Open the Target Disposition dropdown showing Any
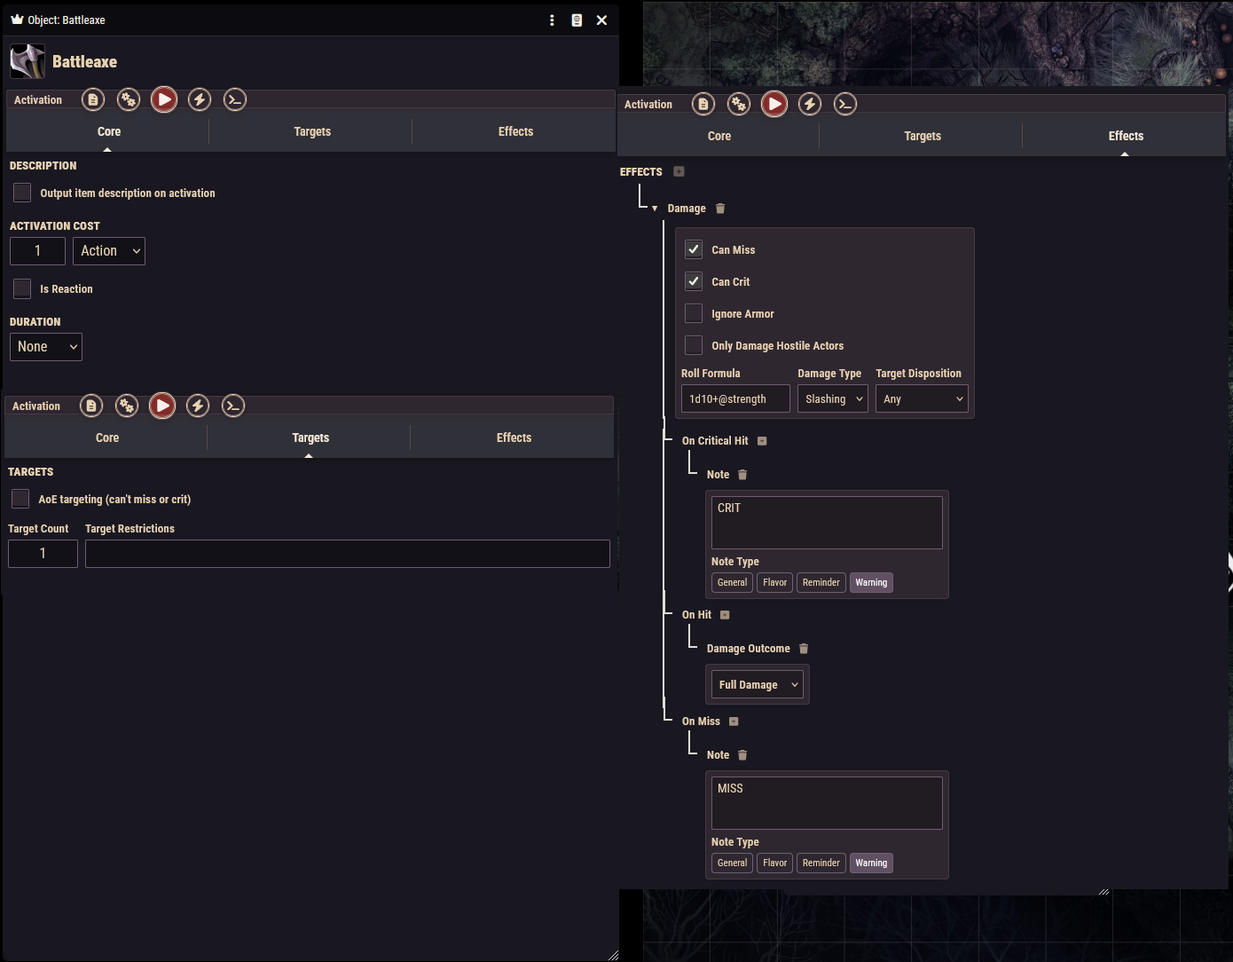1233x962 pixels. [922, 398]
